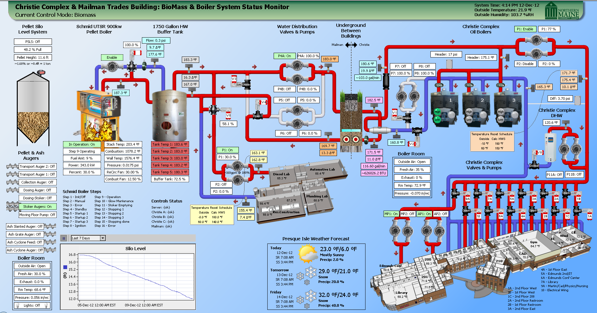
Task: Pause the Silo Level trend chart
Action: pos(64,238)
